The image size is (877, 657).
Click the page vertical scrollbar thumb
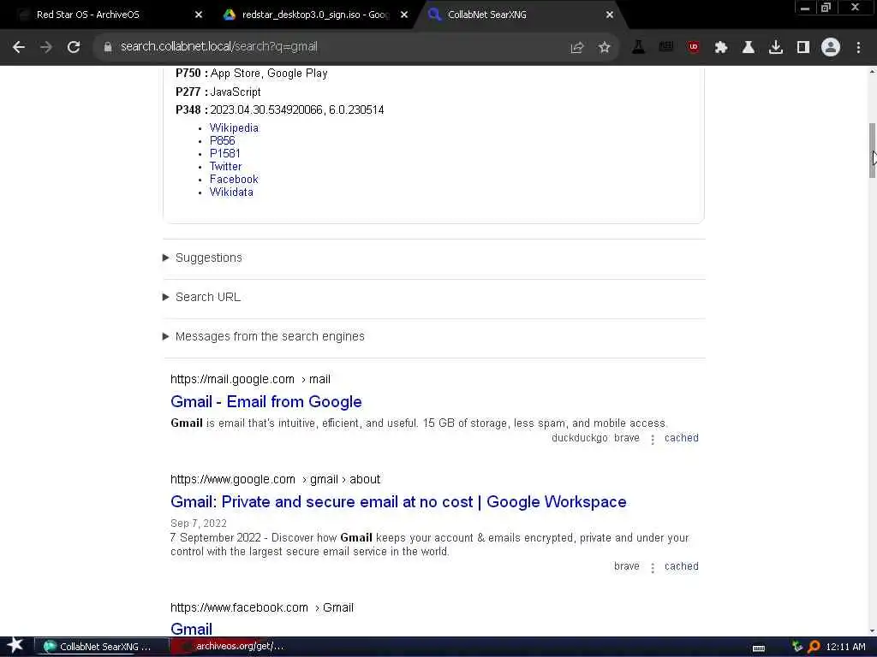[x=872, y=151]
